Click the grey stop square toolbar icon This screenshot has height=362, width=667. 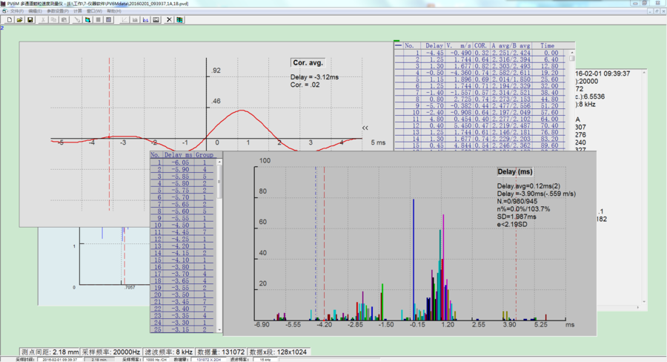(x=99, y=19)
